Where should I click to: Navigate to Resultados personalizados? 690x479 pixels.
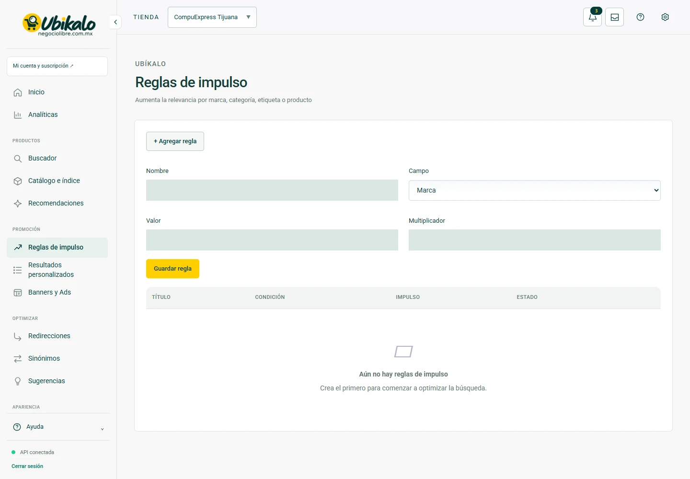[x=57, y=270]
